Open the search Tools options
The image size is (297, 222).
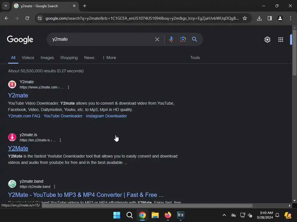(195, 58)
